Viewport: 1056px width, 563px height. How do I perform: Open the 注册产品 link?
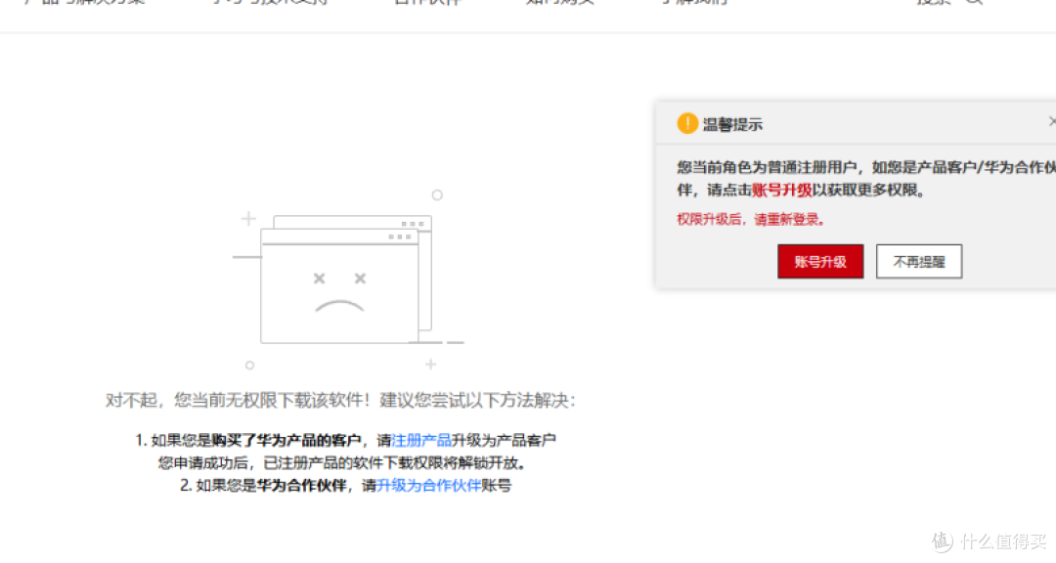pyautogui.click(x=421, y=441)
